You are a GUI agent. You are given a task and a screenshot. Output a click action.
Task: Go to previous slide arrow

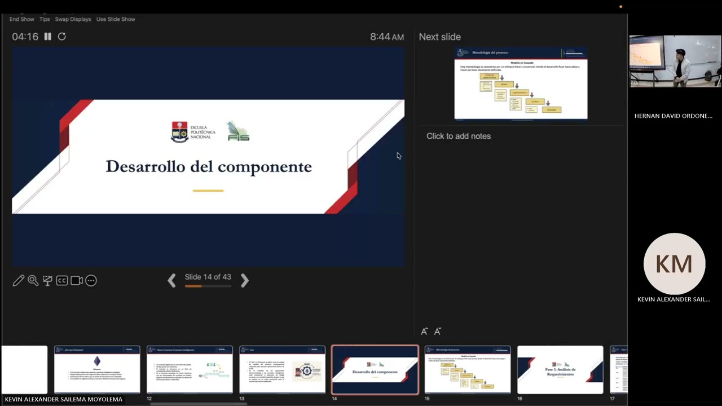coord(171,280)
